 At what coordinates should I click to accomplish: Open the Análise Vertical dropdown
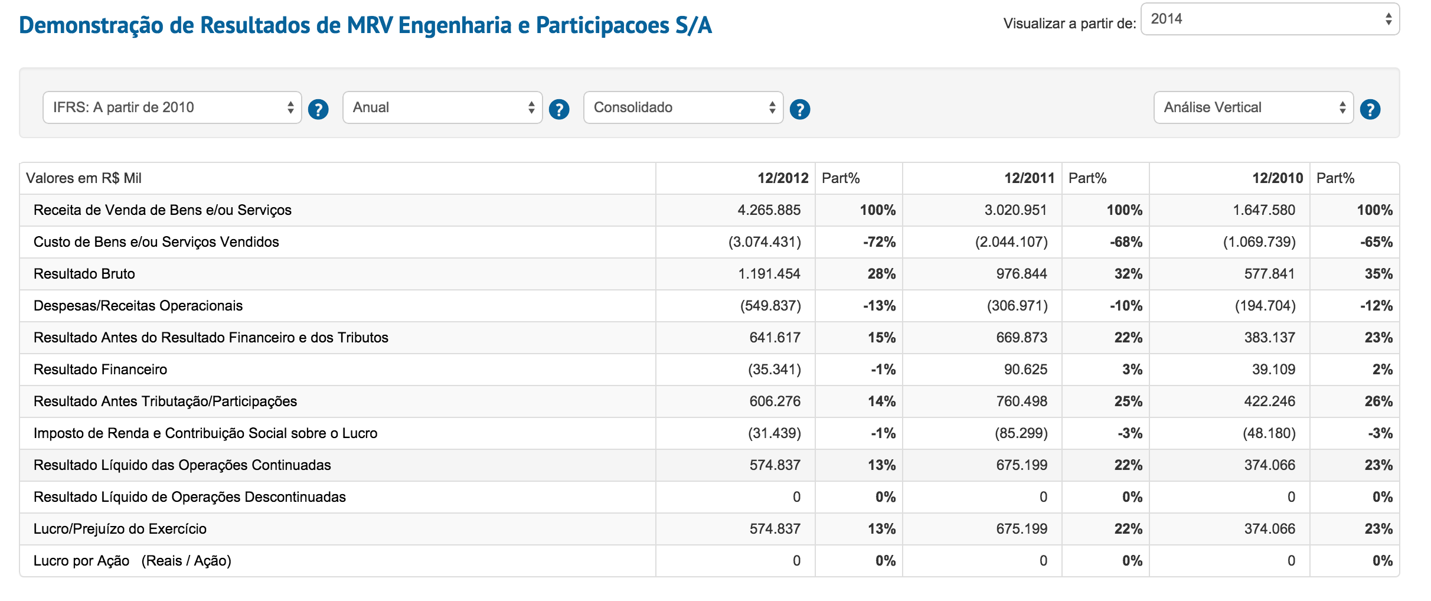[1254, 107]
